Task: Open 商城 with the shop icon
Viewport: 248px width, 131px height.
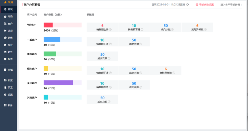Action: tap(8, 70)
